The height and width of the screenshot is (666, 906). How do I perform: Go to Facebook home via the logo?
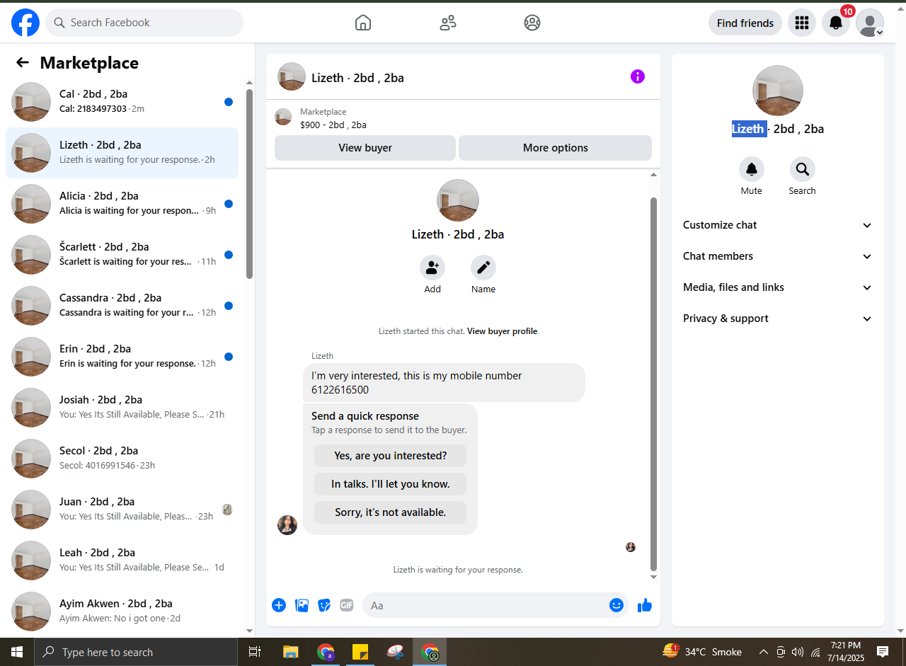click(25, 23)
